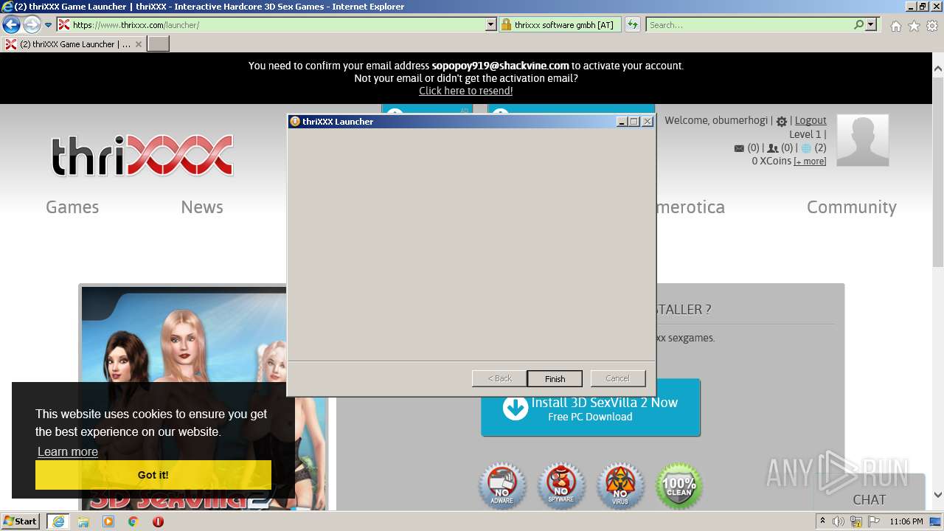The height and width of the screenshot is (531, 944).
Task: Minimize the thriXXX Launcher dialog
Action: pos(622,122)
